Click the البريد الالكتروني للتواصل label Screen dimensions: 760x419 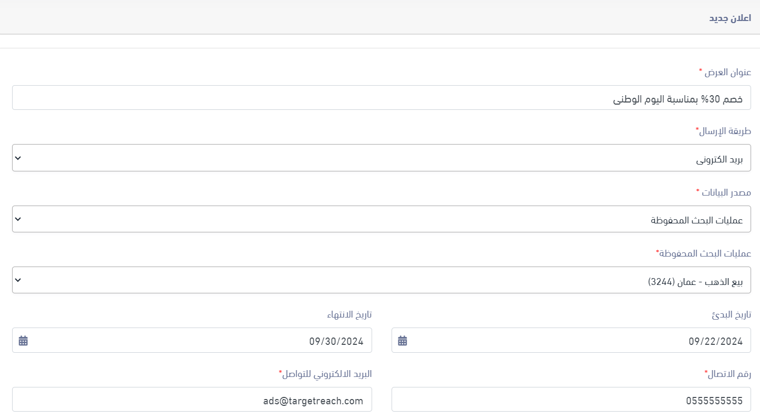click(x=326, y=374)
